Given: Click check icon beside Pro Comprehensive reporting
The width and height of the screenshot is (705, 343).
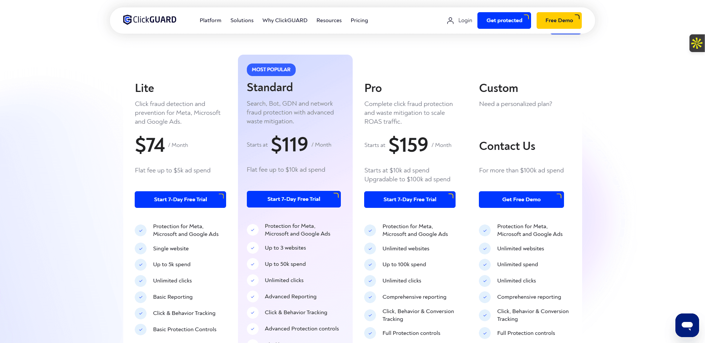Looking at the screenshot, I should 370,297.
